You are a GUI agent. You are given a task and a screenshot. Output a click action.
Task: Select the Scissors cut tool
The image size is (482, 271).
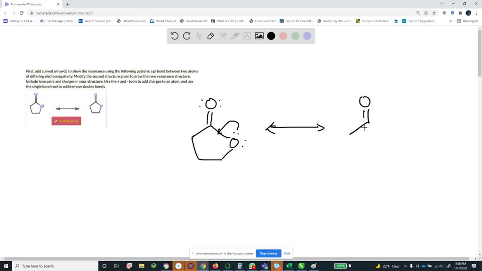point(223,35)
